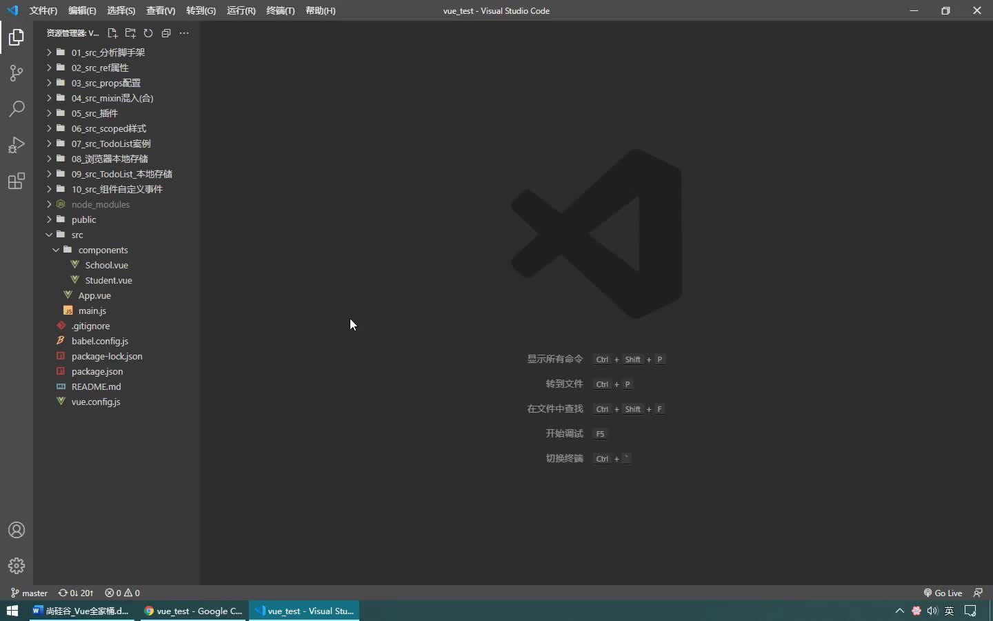This screenshot has width=993, height=621.
Task: Click the Windows Start button
Action: pyautogui.click(x=12, y=611)
